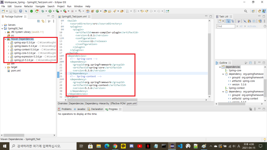Click the New Task icon in Task List
The height and width of the screenshot is (150, 267).
(x=220, y=21)
